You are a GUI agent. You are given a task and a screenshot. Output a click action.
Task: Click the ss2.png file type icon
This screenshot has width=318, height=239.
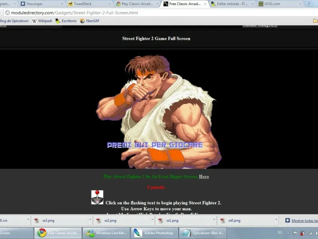point(99,221)
